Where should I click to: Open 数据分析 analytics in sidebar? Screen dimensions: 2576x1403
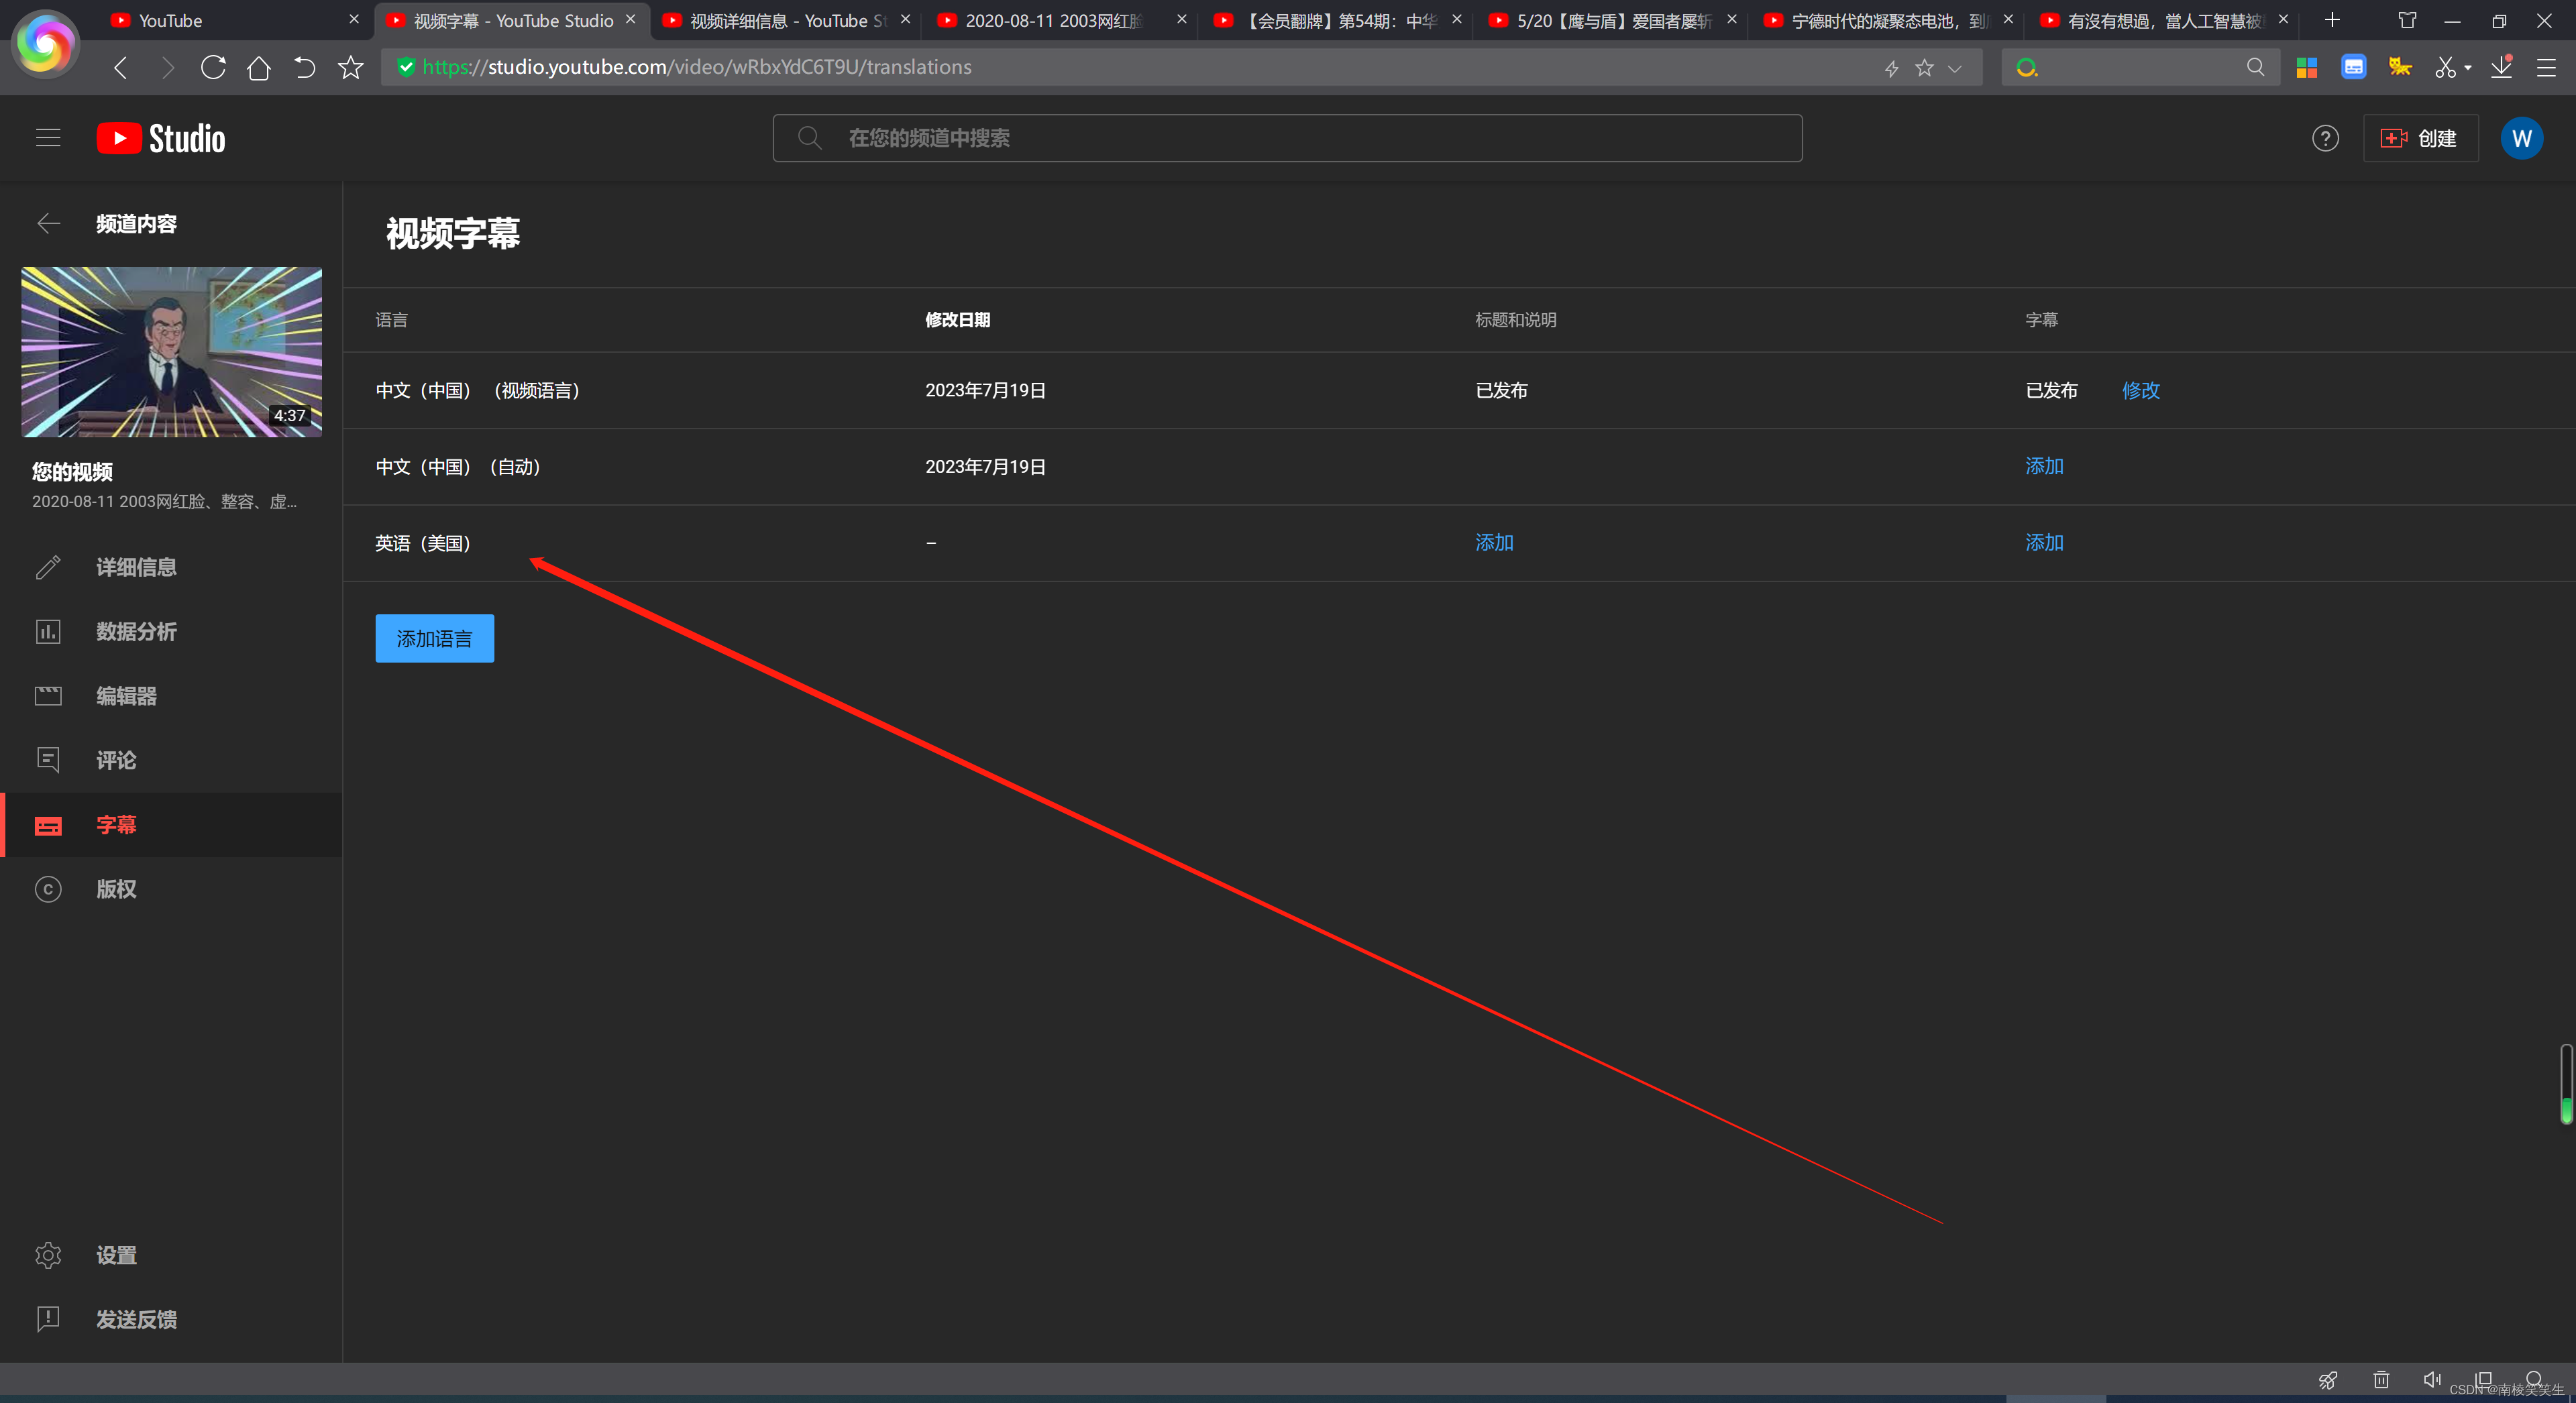coord(136,631)
